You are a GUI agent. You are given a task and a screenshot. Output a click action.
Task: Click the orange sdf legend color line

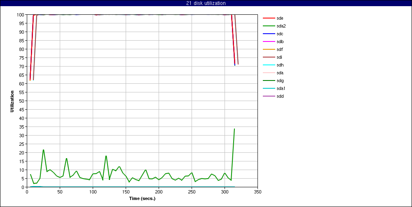pyautogui.click(x=269, y=50)
